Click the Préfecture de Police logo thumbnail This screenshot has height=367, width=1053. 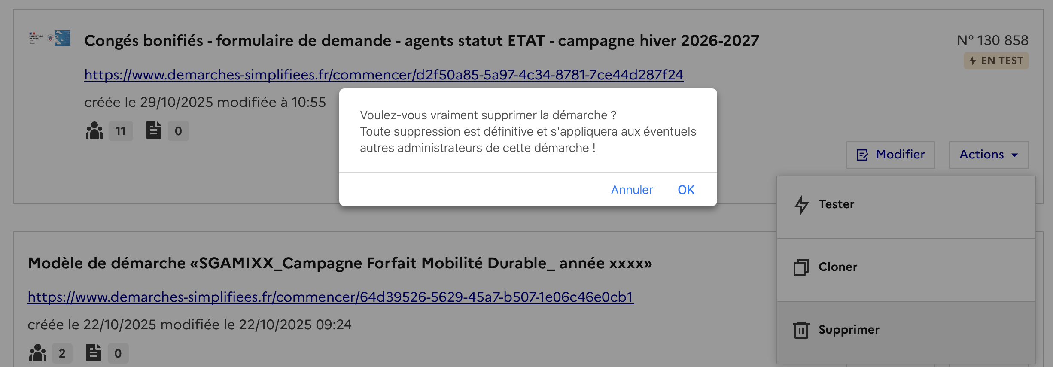(x=50, y=39)
